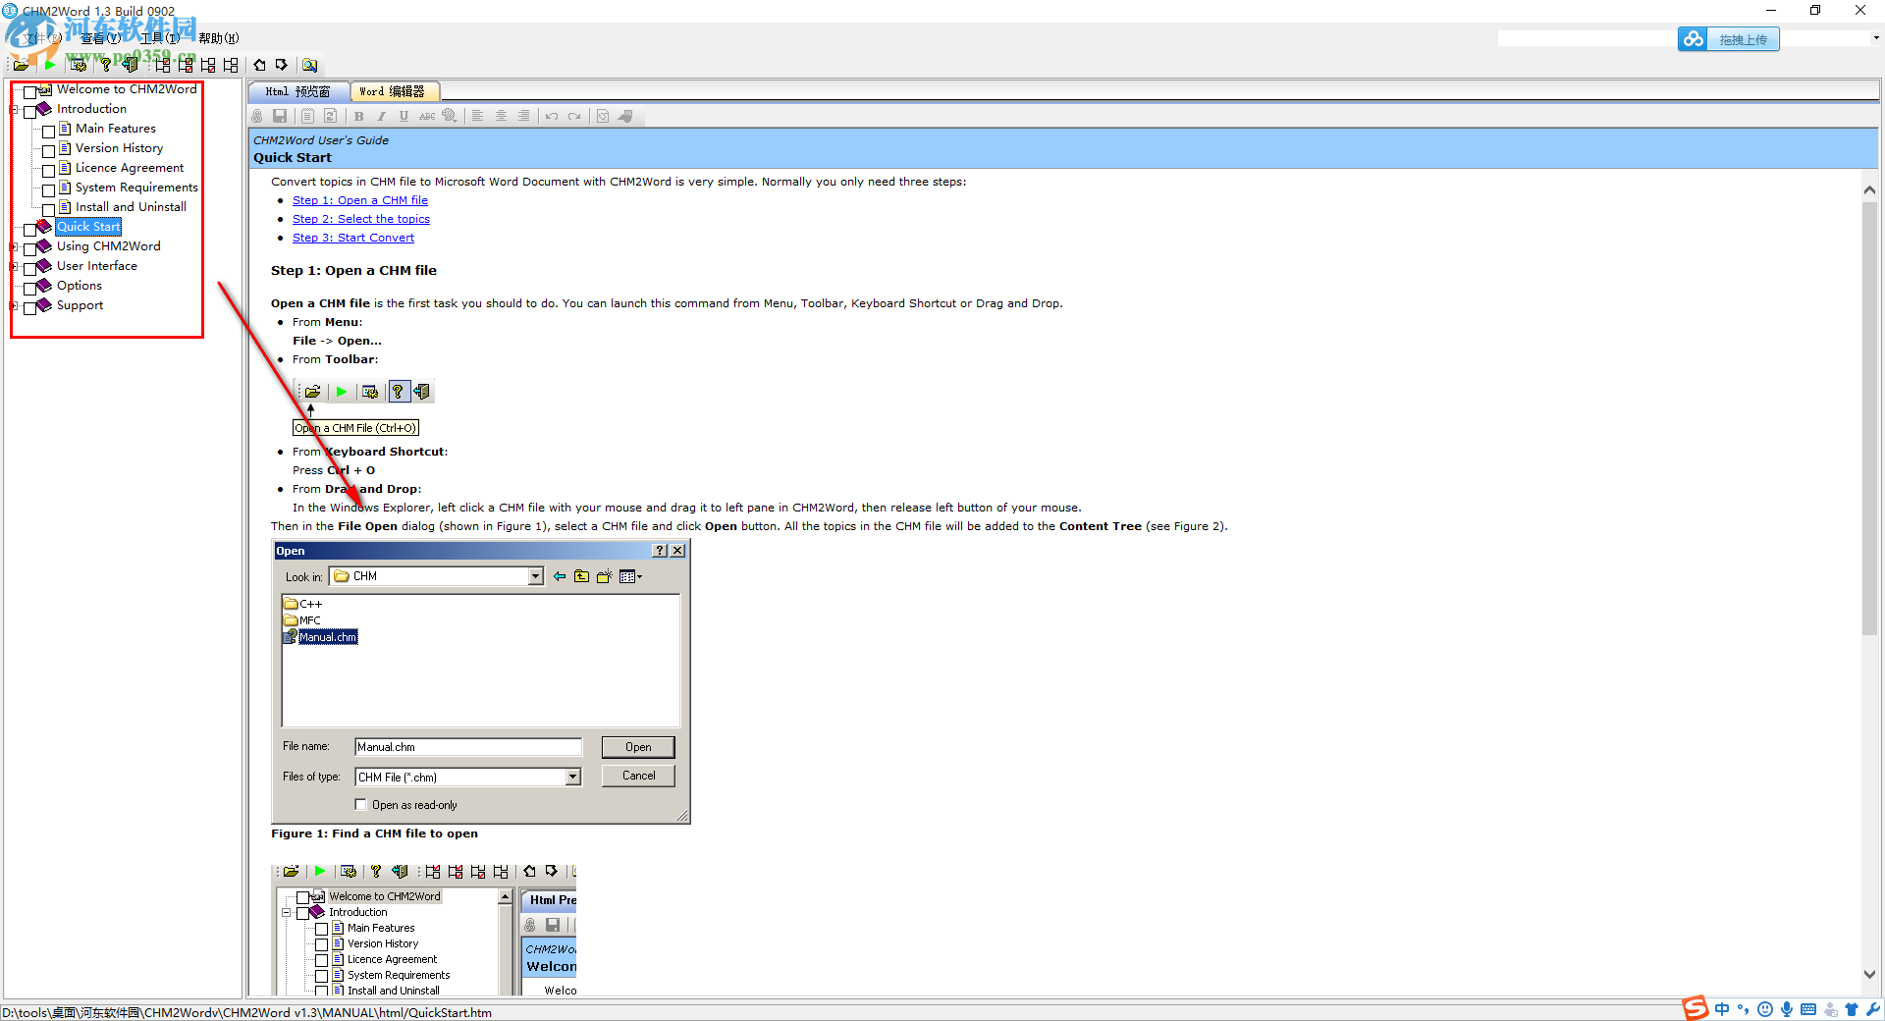Click the yellow question mark help icon
The image size is (1885, 1021).
click(106, 65)
